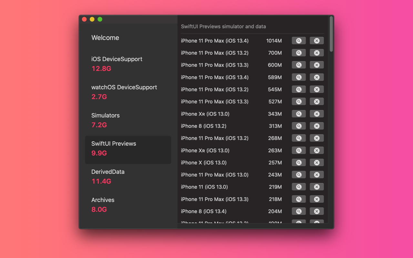This screenshot has width=413, height=258.
Task: Delete iPhone 11 (iOS 13.0) preview data
Action: tap(317, 187)
